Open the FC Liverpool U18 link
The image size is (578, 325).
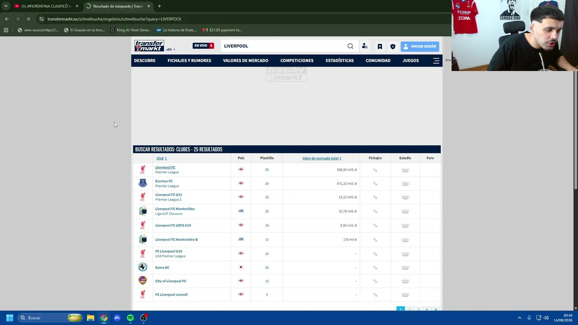tap(168, 251)
